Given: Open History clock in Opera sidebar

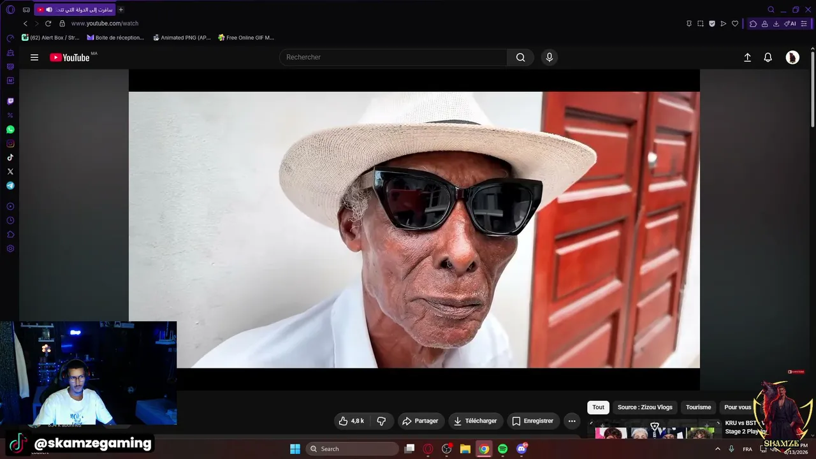Looking at the screenshot, I should click(x=10, y=221).
